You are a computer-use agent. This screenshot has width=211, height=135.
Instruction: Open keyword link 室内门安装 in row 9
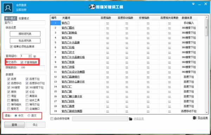(68, 62)
